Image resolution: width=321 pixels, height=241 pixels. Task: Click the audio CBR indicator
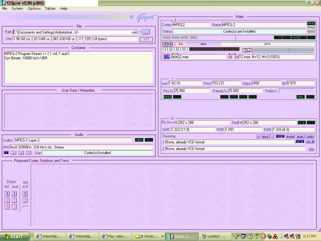click(x=139, y=140)
